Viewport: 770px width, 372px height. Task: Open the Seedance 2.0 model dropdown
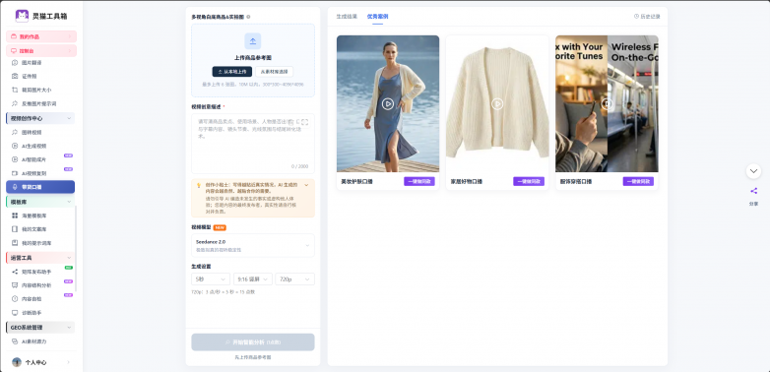[253, 245]
